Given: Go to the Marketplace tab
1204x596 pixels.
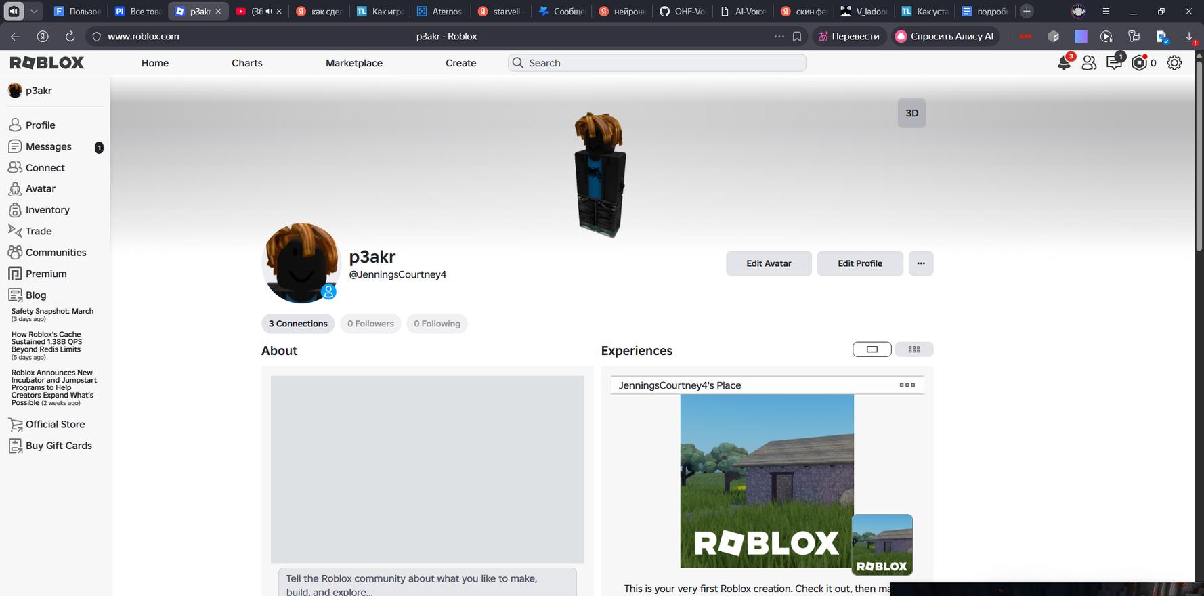Looking at the screenshot, I should [353, 63].
